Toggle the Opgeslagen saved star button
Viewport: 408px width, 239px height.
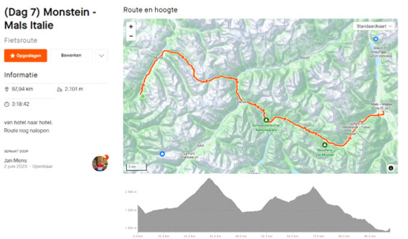pos(25,56)
